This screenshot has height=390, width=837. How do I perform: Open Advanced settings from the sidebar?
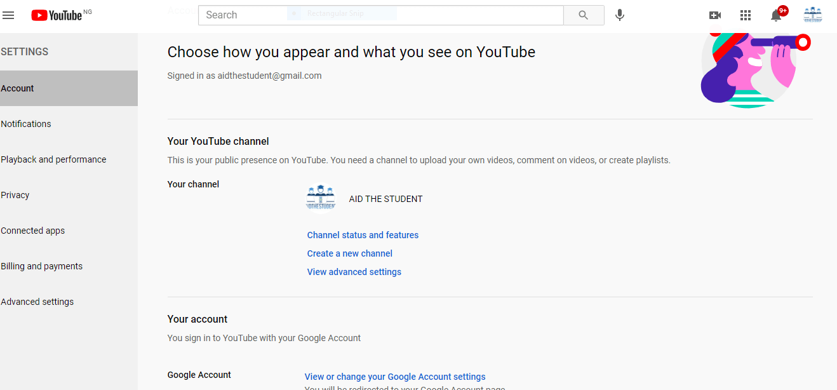point(37,301)
